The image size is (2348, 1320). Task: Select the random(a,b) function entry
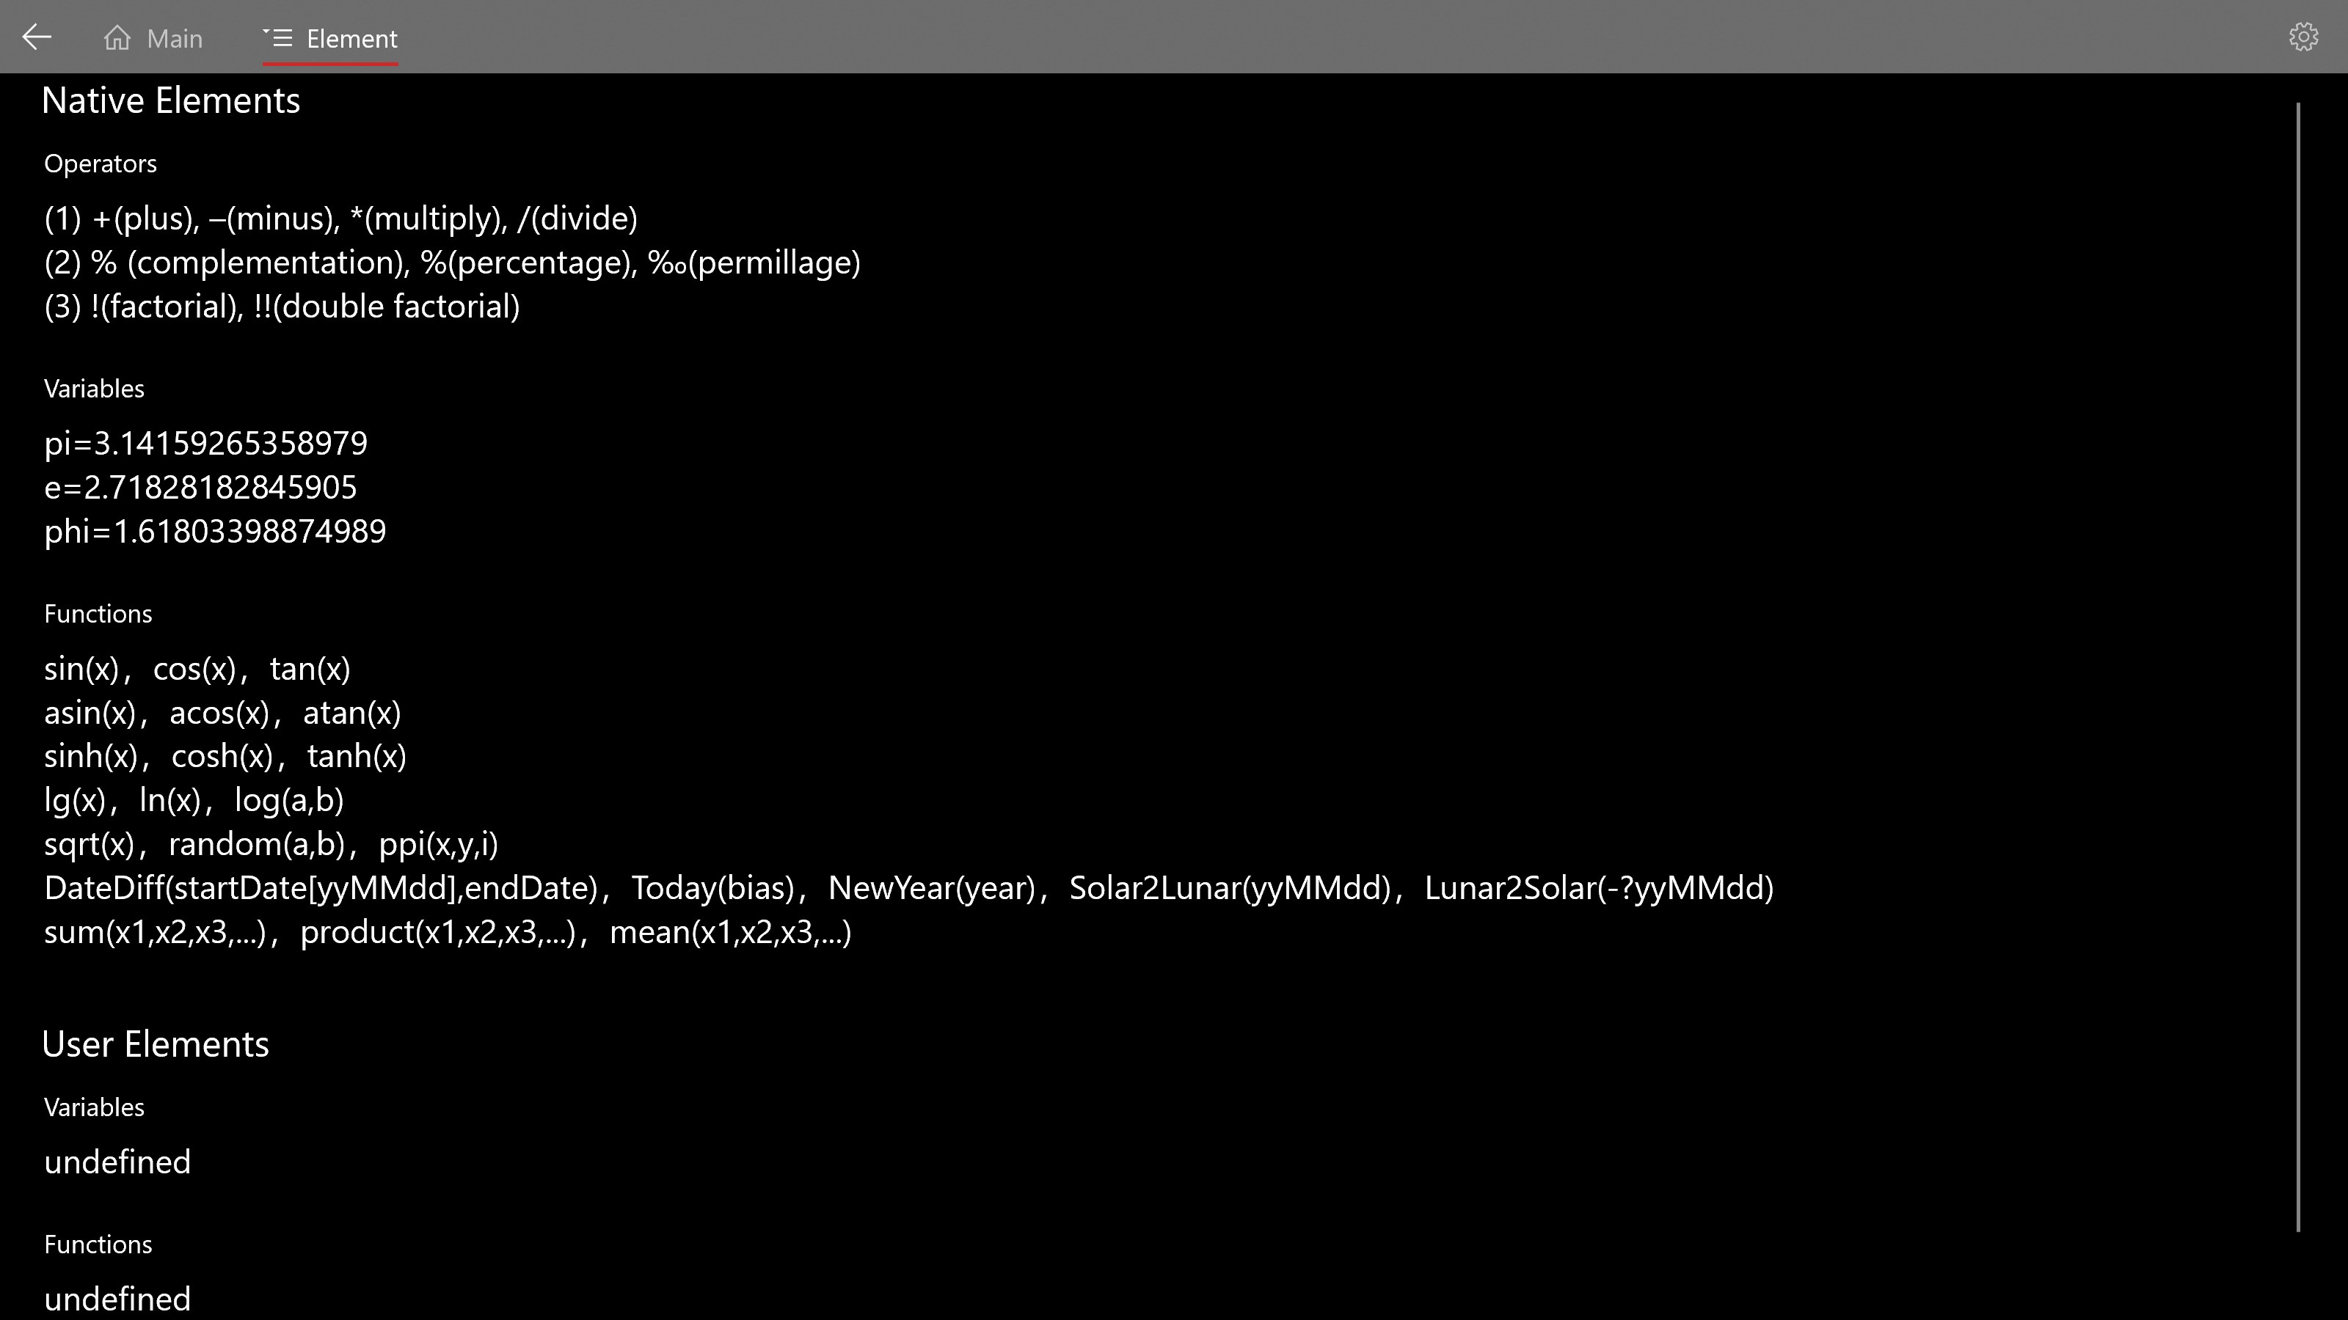pyautogui.click(x=256, y=845)
